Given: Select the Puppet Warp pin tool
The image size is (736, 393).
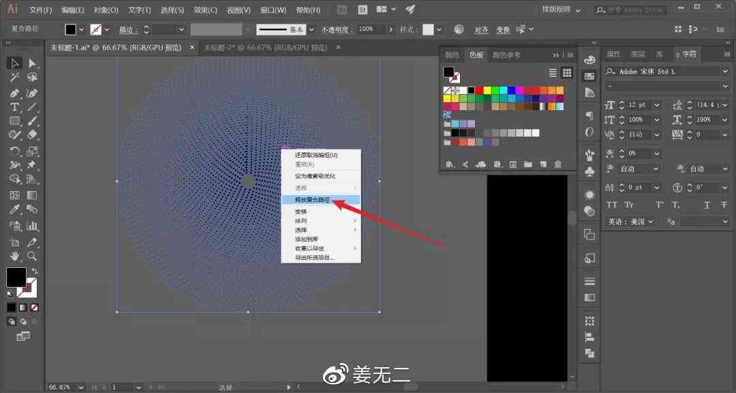Looking at the screenshot, I should [x=32, y=165].
